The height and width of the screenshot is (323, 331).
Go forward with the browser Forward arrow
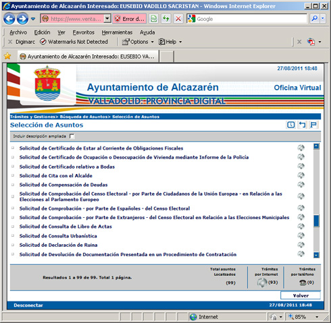coord(22,19)
